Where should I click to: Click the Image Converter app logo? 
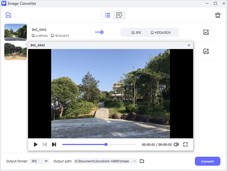click(4, 3)
